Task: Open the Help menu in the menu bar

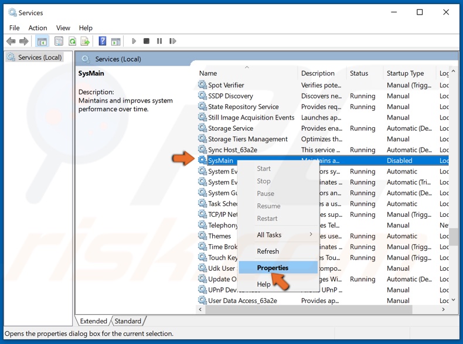Action: click(x=86, y=28)
